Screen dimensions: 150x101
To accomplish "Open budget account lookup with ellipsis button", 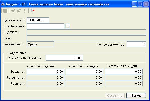I will pos(68,26).
